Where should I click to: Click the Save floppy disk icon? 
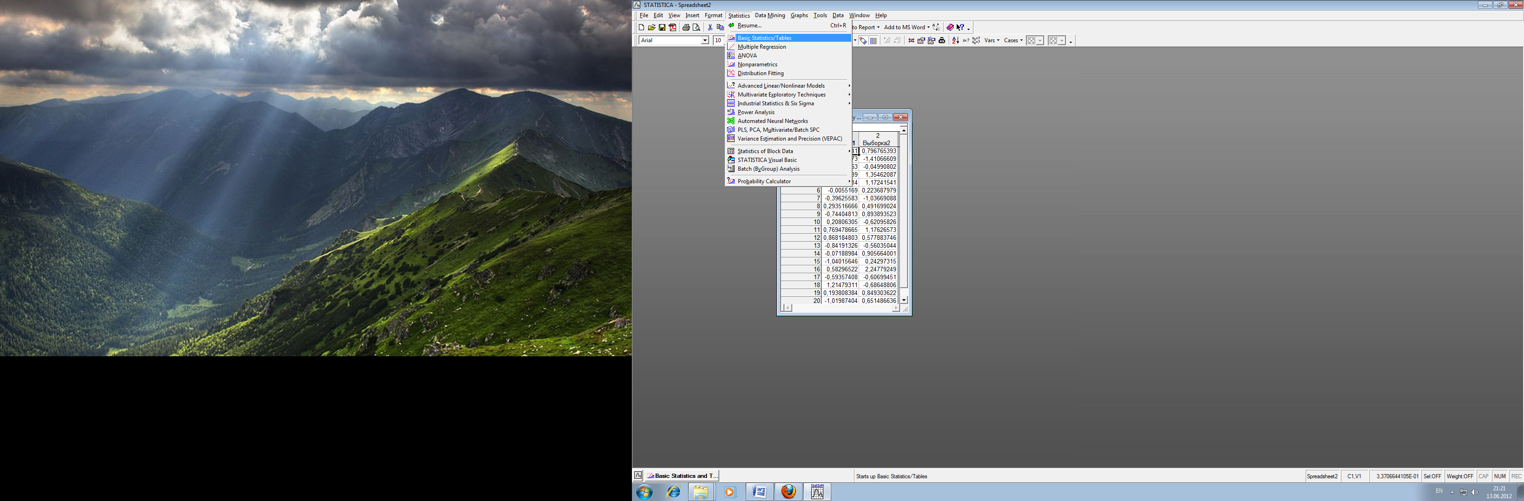click(x=662, y=27)
